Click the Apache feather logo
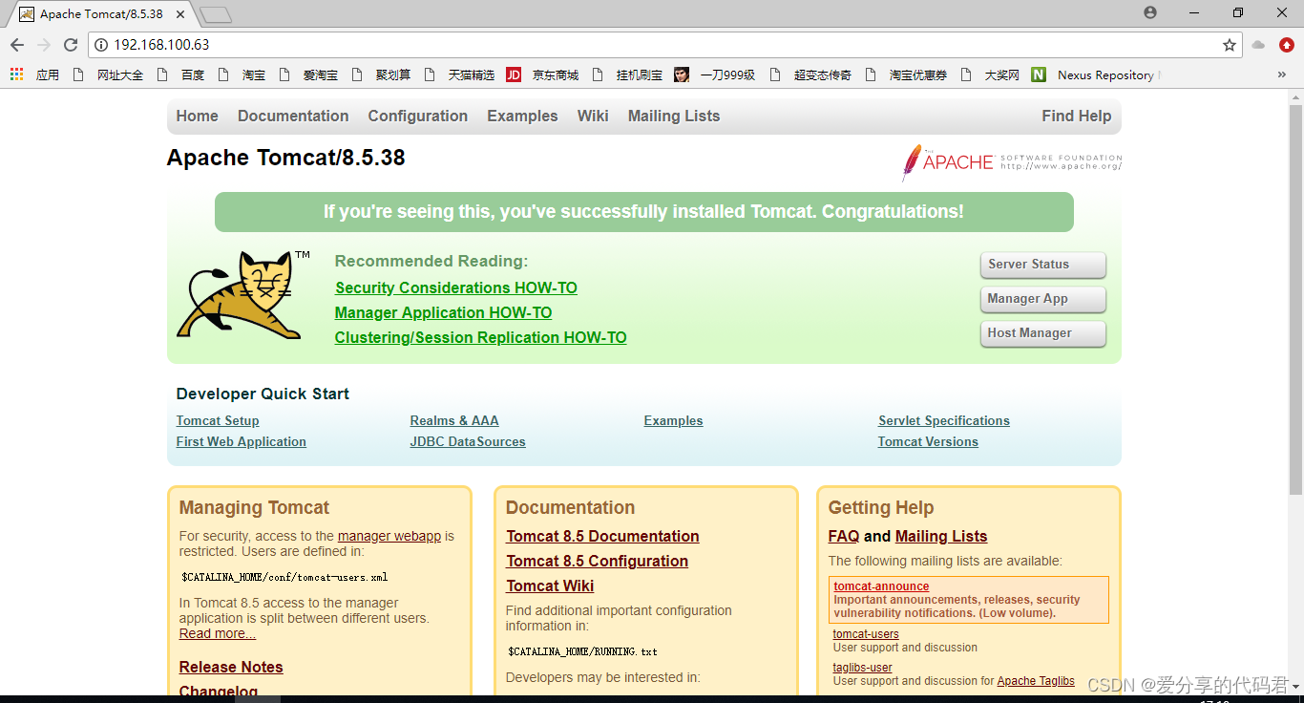Image resolution: width=1304 pixels, height=703 pixels. pos(912,162)
